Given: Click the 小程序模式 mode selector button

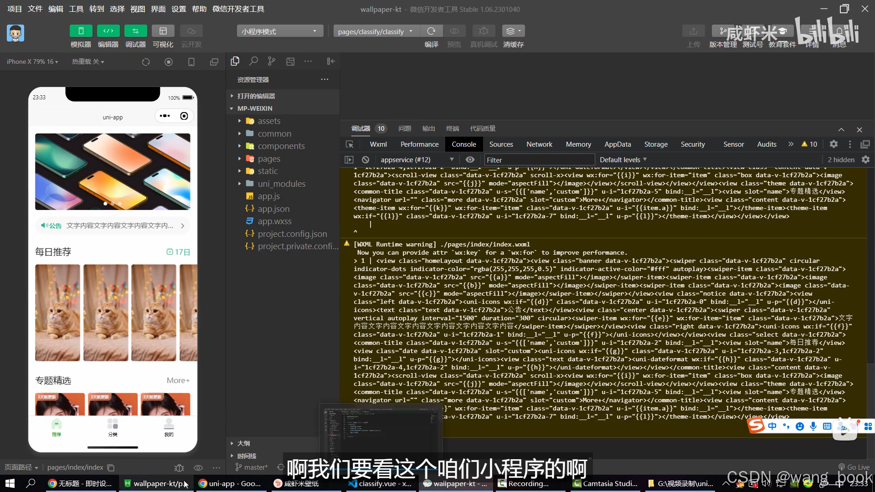Looking at the screenshot, I should [x=279, y=31].
